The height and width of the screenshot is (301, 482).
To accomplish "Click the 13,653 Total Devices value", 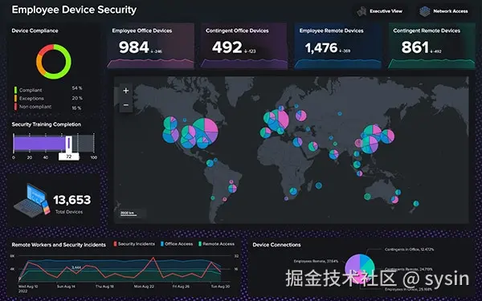I will point(72,200).
